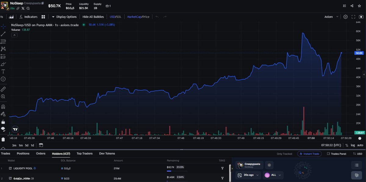Filter transactions for LIQUIDITY POOL row
366x182 pixels.
coord(222,168)
